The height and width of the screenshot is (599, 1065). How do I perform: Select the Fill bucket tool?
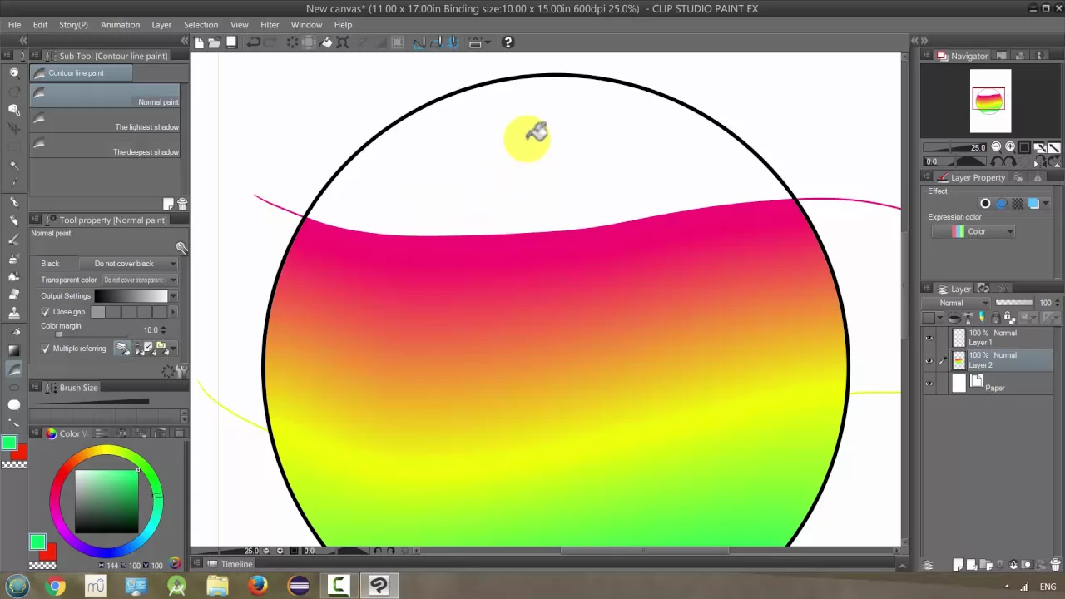click(14, 332)
